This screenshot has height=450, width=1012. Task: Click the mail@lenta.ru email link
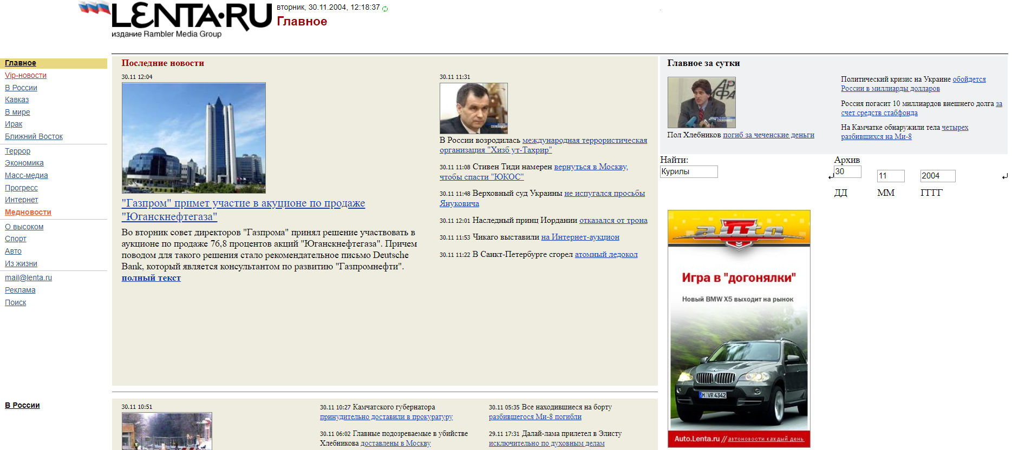coord(28,277)
